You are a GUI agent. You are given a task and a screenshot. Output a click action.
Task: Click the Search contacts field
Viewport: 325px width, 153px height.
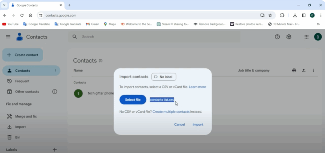154,37
